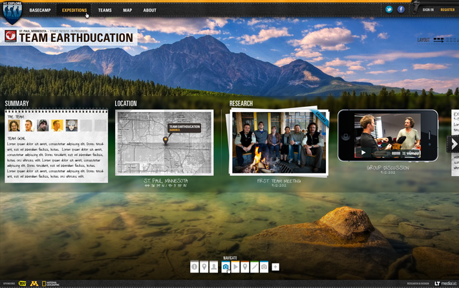Select the brown-topped location pin navigate icon
Image resolution: width=459 pixels, height=288 pixels.
pos(245,267)
